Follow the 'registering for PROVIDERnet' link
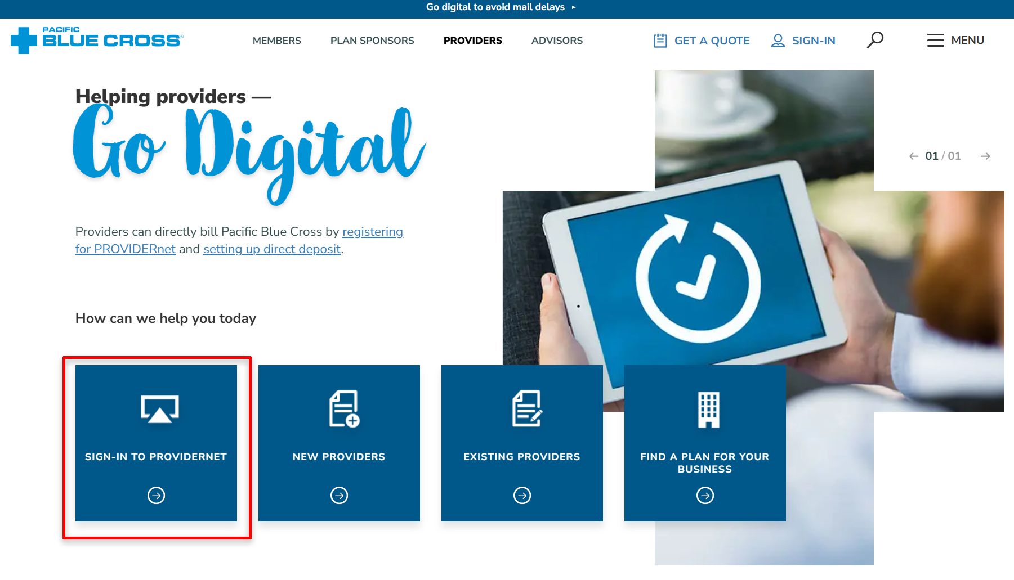 239,240
